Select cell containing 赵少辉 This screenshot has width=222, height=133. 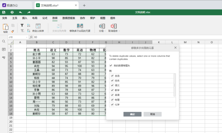36,54
